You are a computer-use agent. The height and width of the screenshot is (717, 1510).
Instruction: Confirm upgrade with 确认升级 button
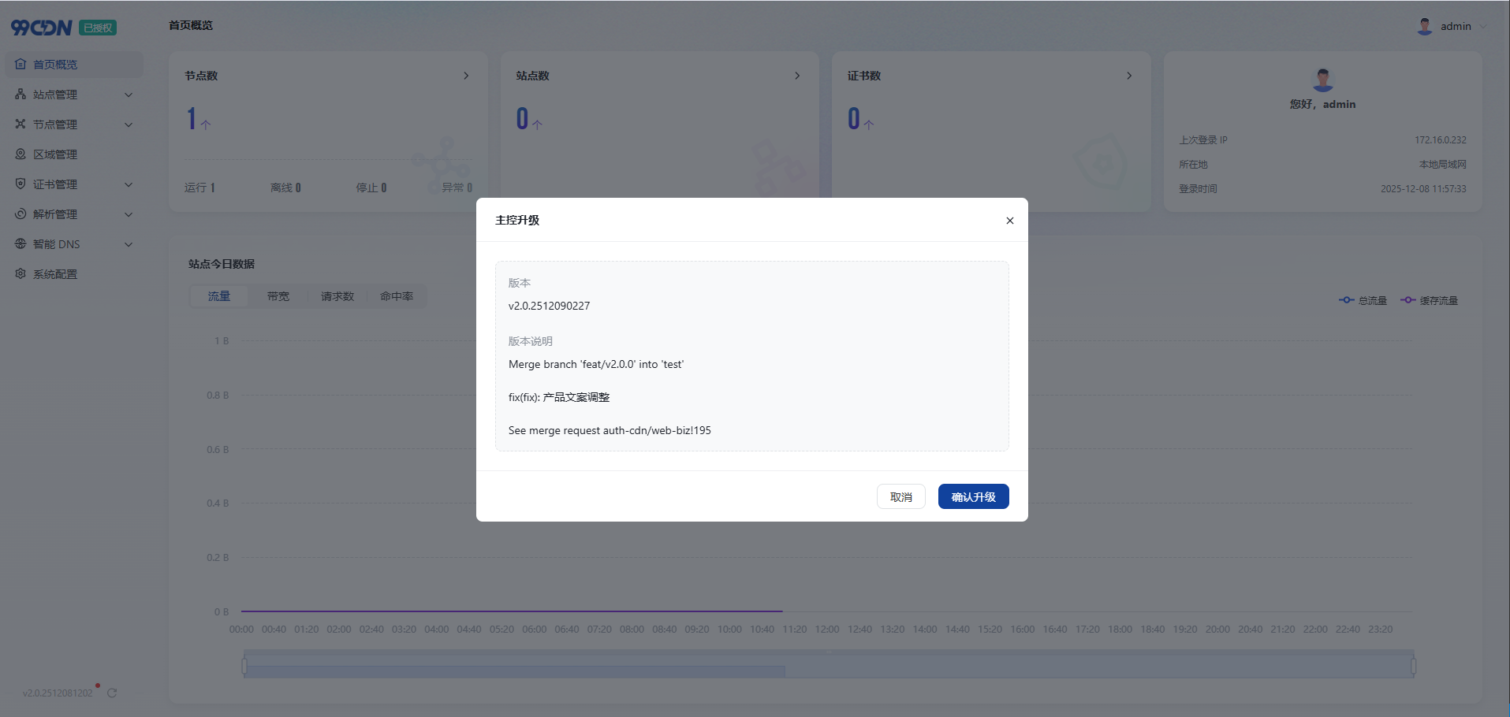tap(973, 496)
